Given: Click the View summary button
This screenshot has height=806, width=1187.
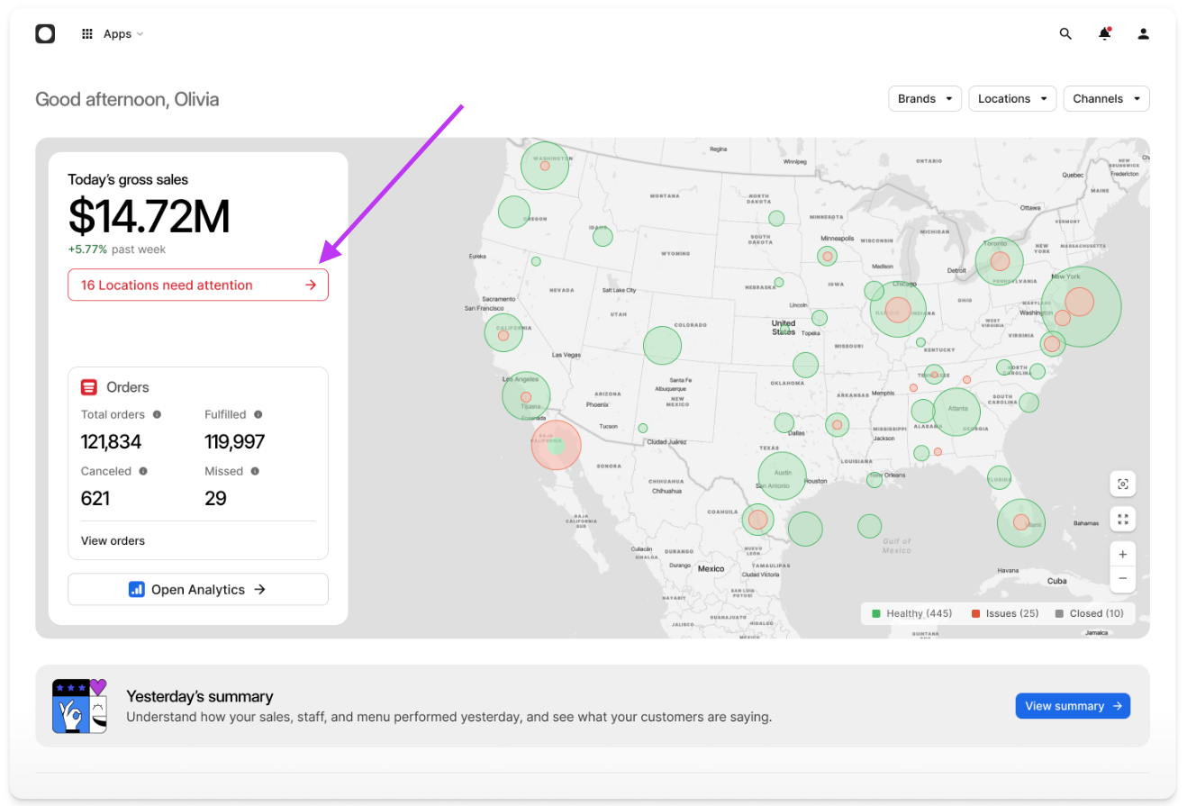Looking at the screenshot, I should tap(1072, 706).
